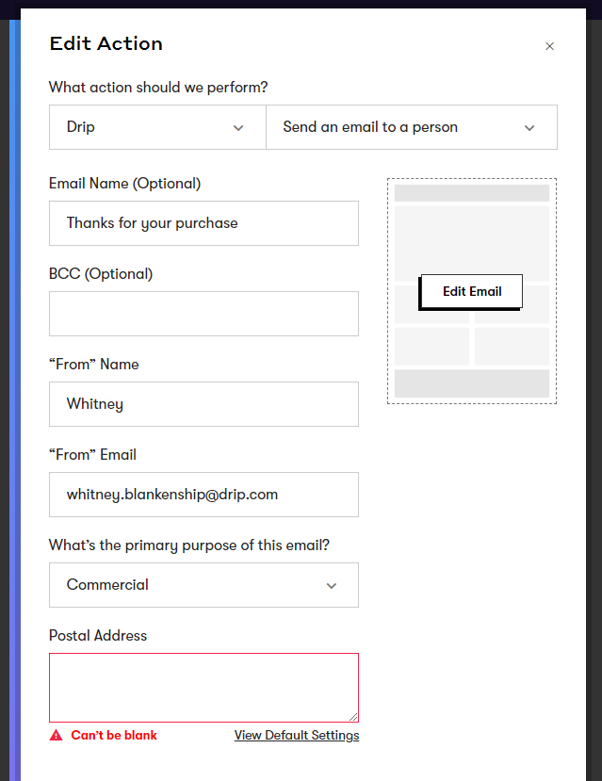Click the "BCC (Optional)" label
Viewport: 602px width, 781px height.
pos(101,274)
